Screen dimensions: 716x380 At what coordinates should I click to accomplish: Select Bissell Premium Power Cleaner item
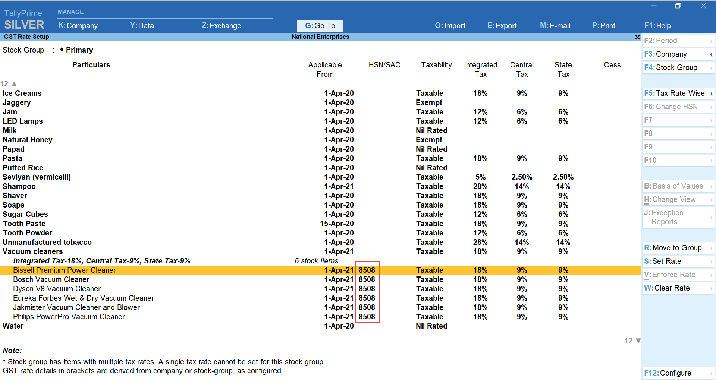[x=320, y=270]
